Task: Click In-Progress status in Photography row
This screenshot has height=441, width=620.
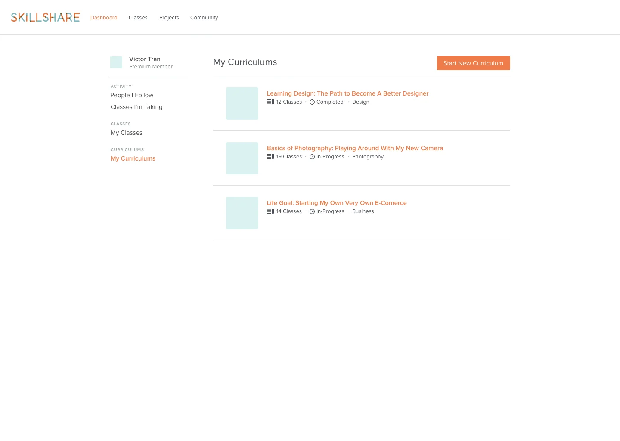Action: click(x=330, y=157)
